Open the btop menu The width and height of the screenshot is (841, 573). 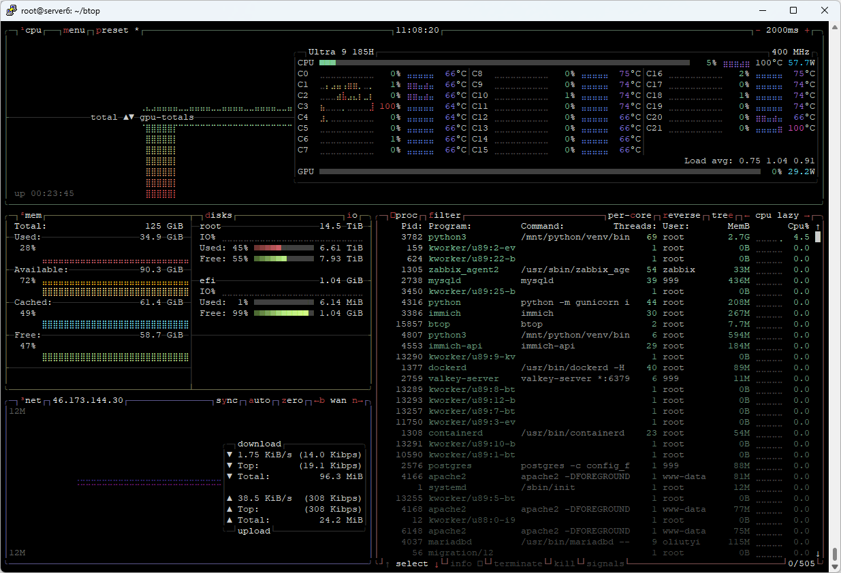pos(74,31)
